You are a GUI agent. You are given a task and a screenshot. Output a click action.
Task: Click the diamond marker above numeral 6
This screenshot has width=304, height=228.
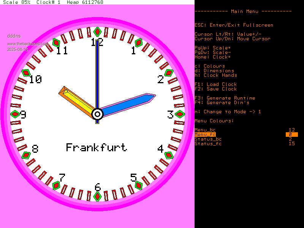click(98, 196)
